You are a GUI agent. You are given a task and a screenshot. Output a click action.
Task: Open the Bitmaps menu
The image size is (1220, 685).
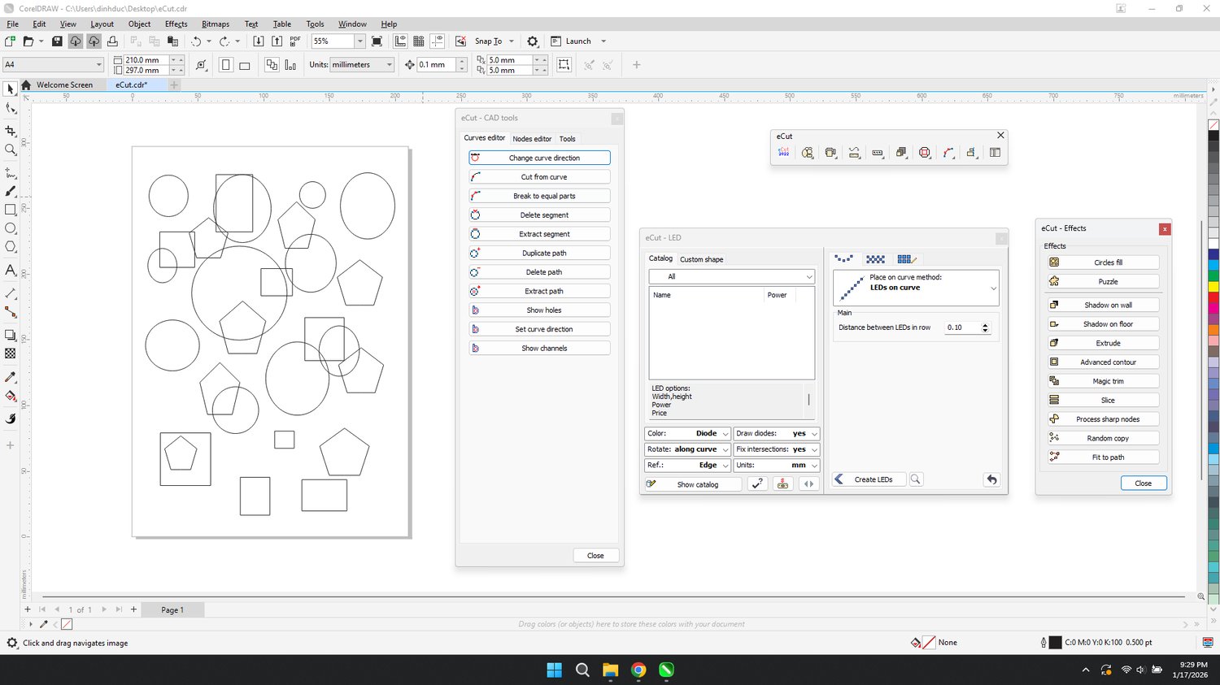(x=216, y=24)
